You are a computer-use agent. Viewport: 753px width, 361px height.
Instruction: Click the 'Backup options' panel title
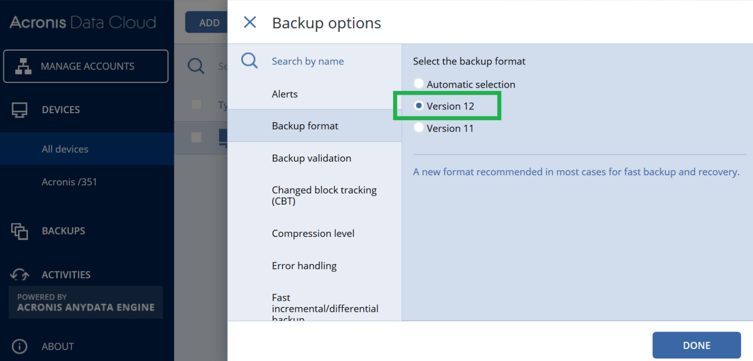point(327,23)
